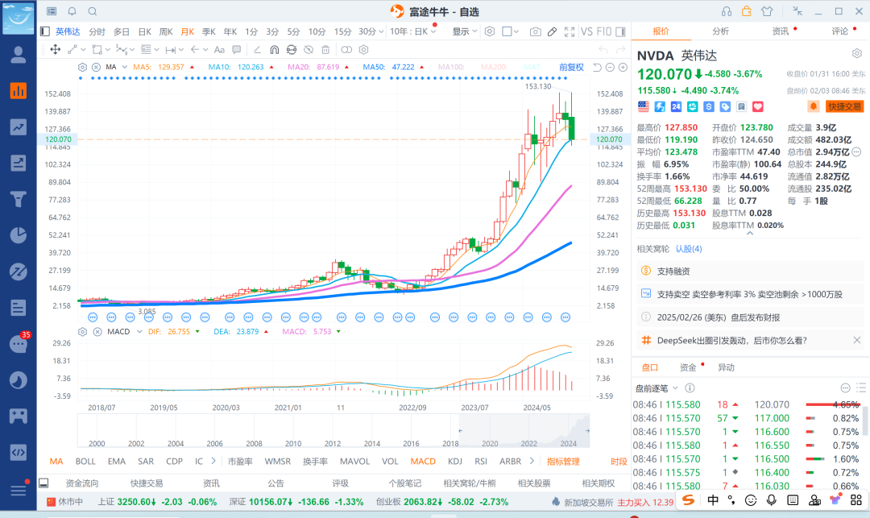Switch to 资金 tab below quote

[x=688, y=367]
